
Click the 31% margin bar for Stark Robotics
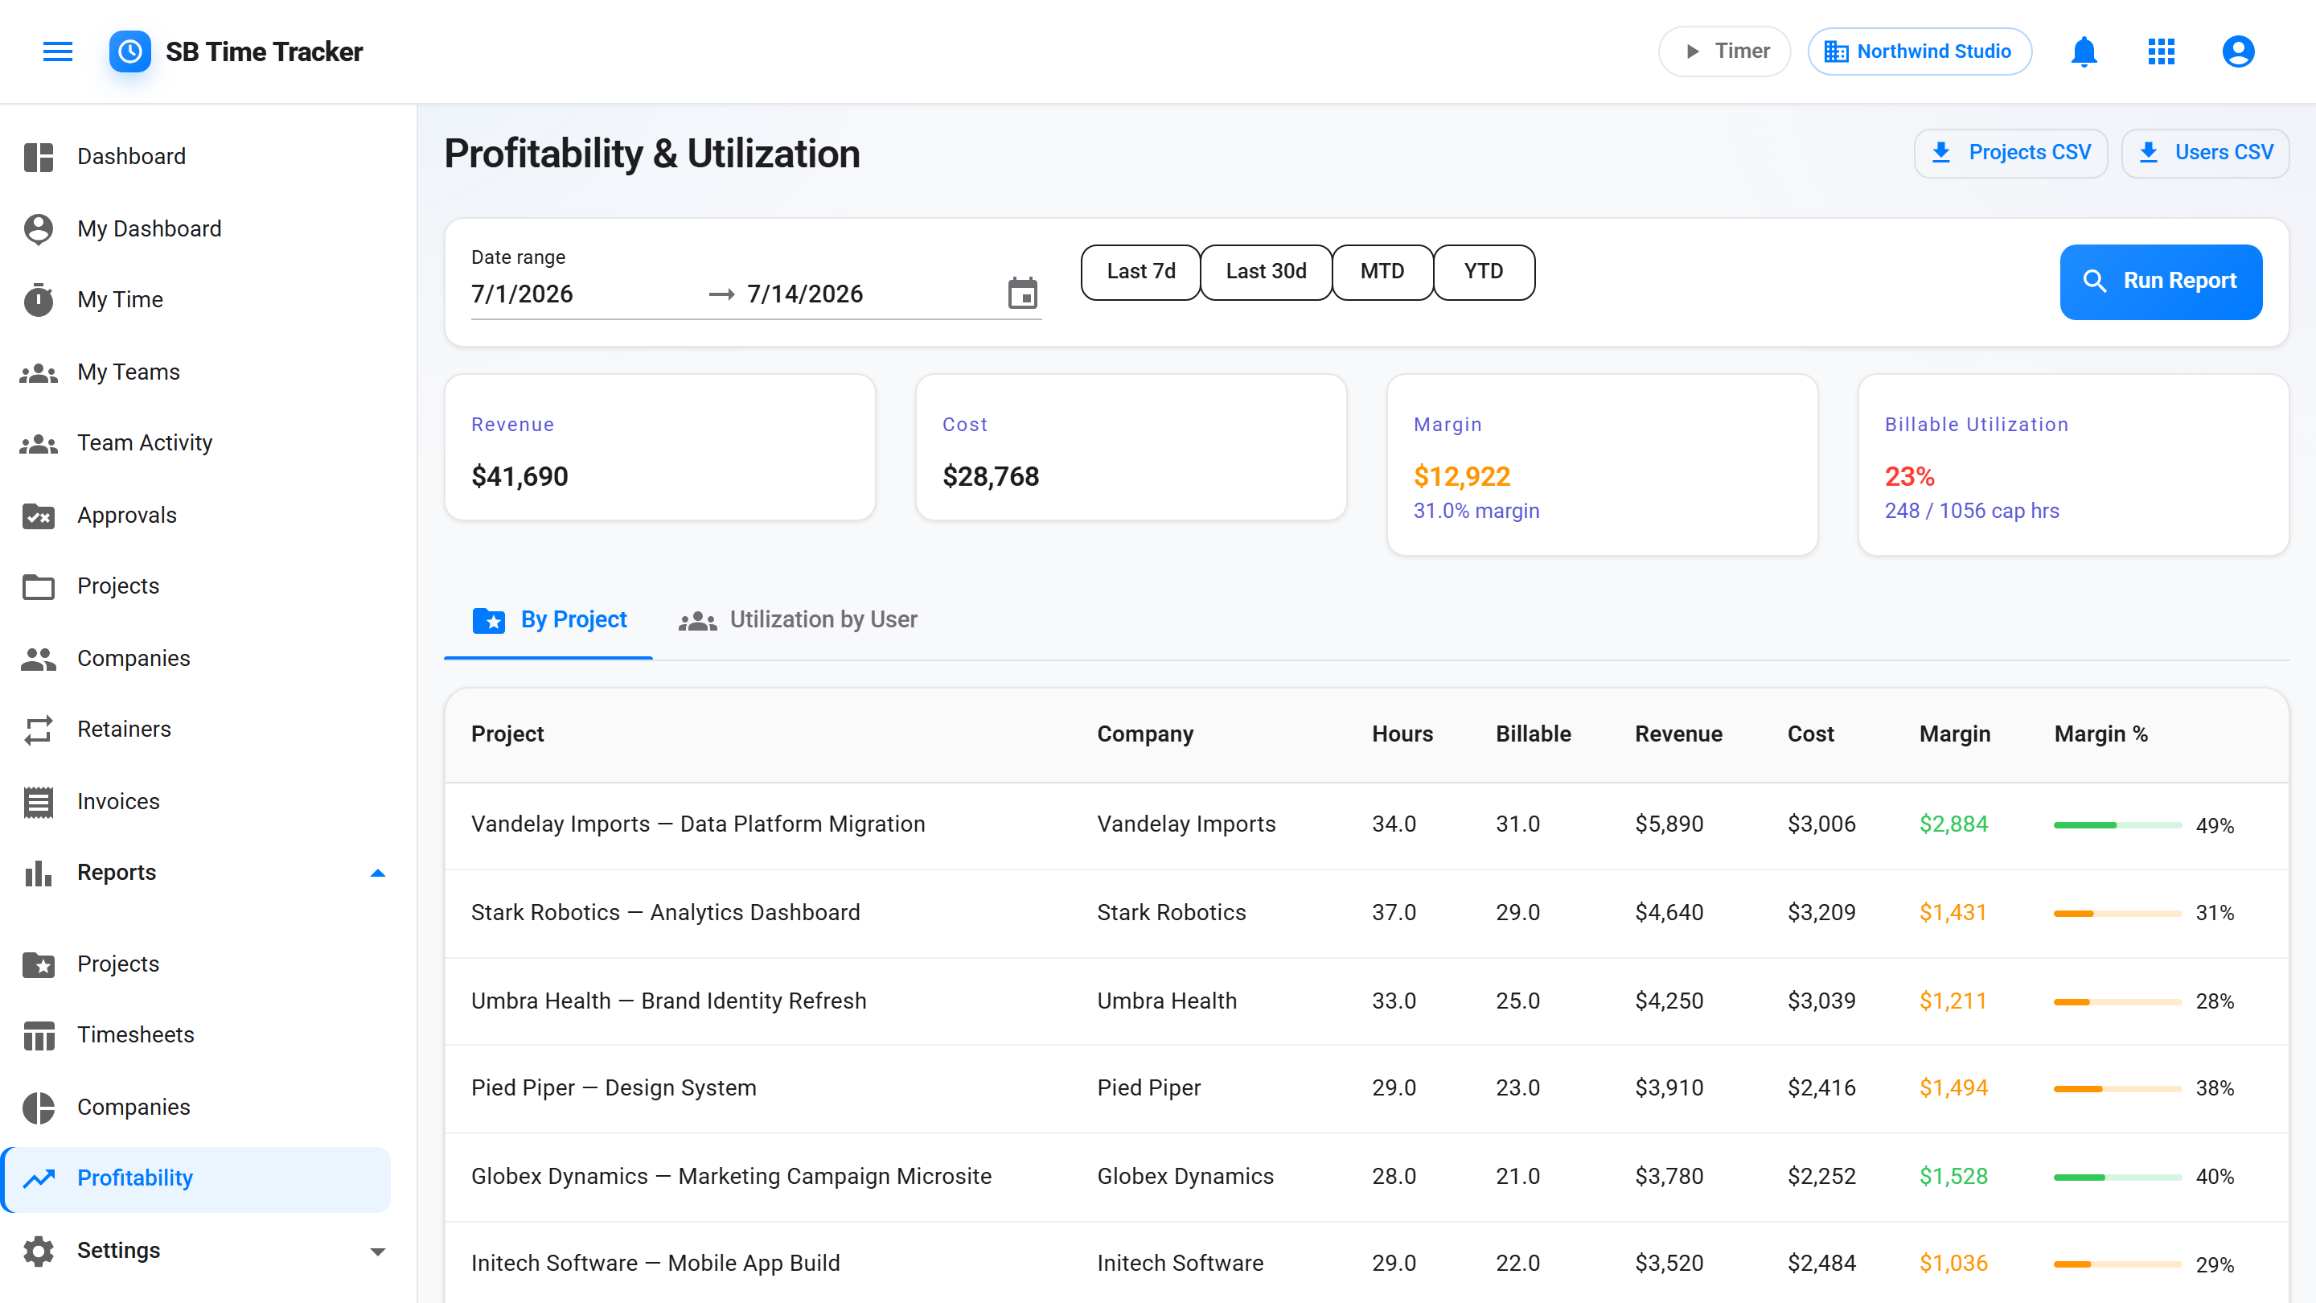pyautogui.click(x=2117, y=913)
